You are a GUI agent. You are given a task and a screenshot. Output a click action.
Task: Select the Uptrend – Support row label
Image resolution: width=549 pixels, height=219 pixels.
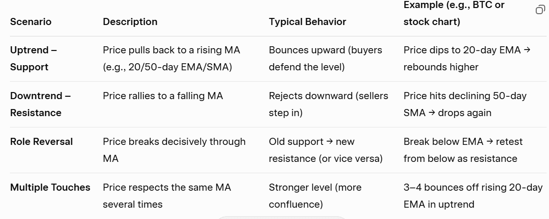coord(33,59)
